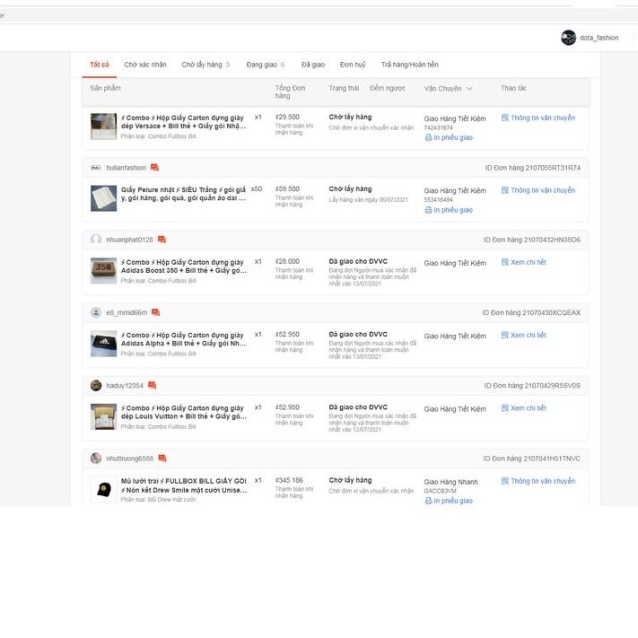Open the Đơn huỷ tab
638x638 pixels.
[x=353, y=65]
